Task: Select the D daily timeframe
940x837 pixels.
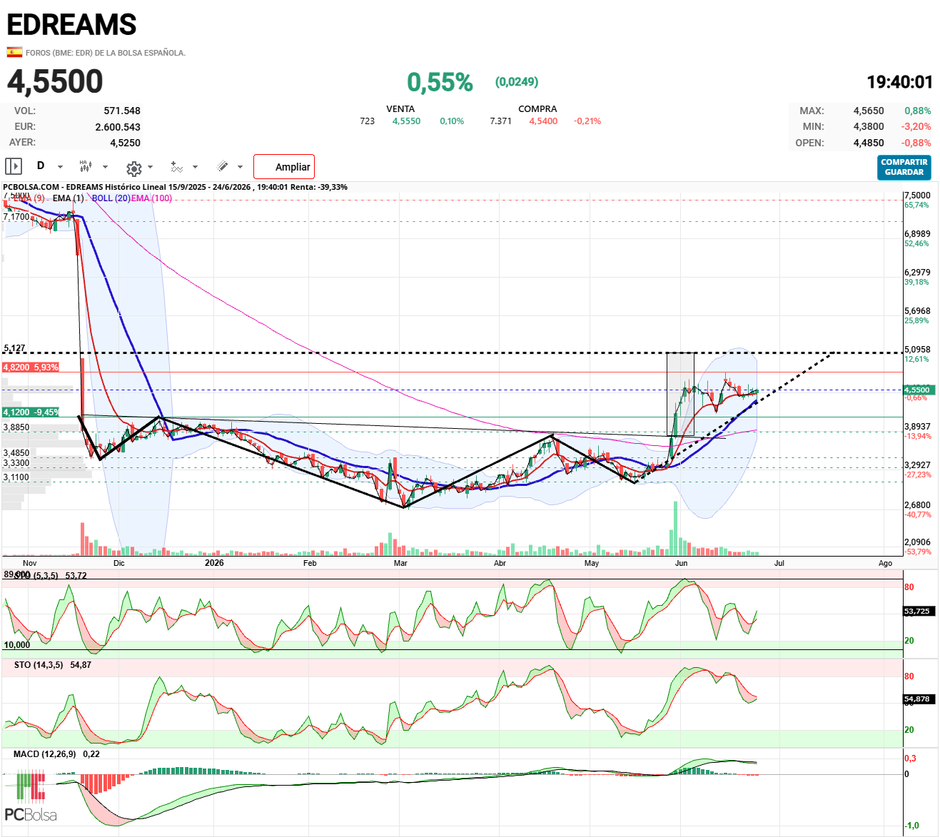Action: (x=41, y=166)
